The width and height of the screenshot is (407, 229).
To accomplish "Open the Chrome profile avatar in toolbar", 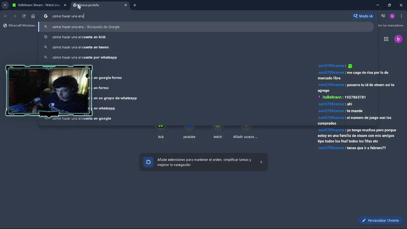I will (392, 16).
